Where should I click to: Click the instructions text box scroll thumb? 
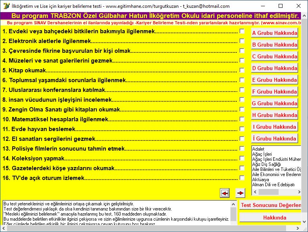(x=234, y=214)
